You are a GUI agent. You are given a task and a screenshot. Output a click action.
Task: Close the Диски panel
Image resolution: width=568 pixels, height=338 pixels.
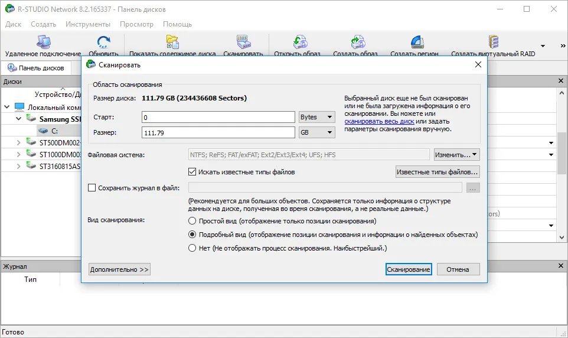click(x=561, y=81)
